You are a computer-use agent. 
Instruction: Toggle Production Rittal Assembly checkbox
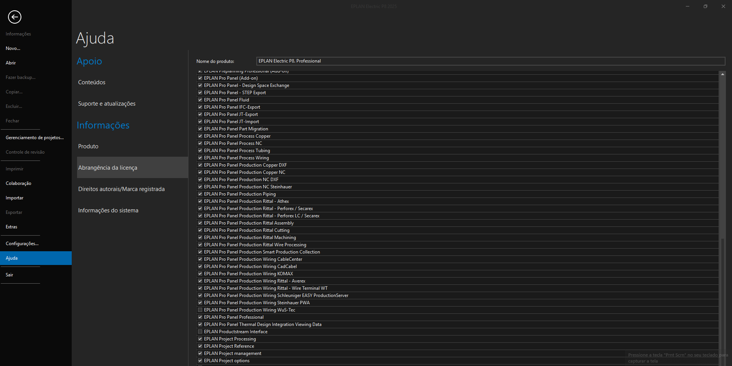pos(200,223)
